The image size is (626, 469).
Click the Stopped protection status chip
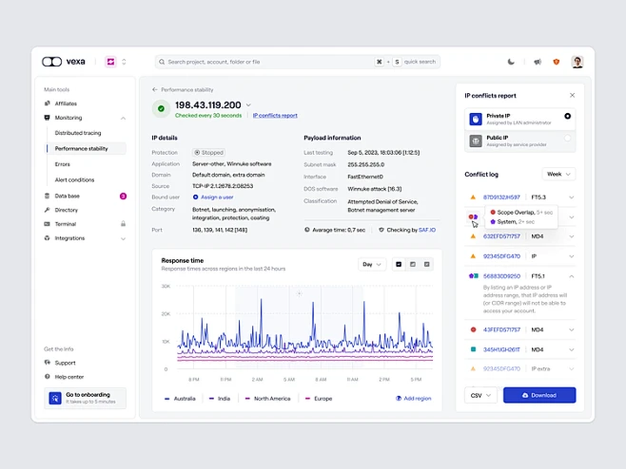click(208, 153)
